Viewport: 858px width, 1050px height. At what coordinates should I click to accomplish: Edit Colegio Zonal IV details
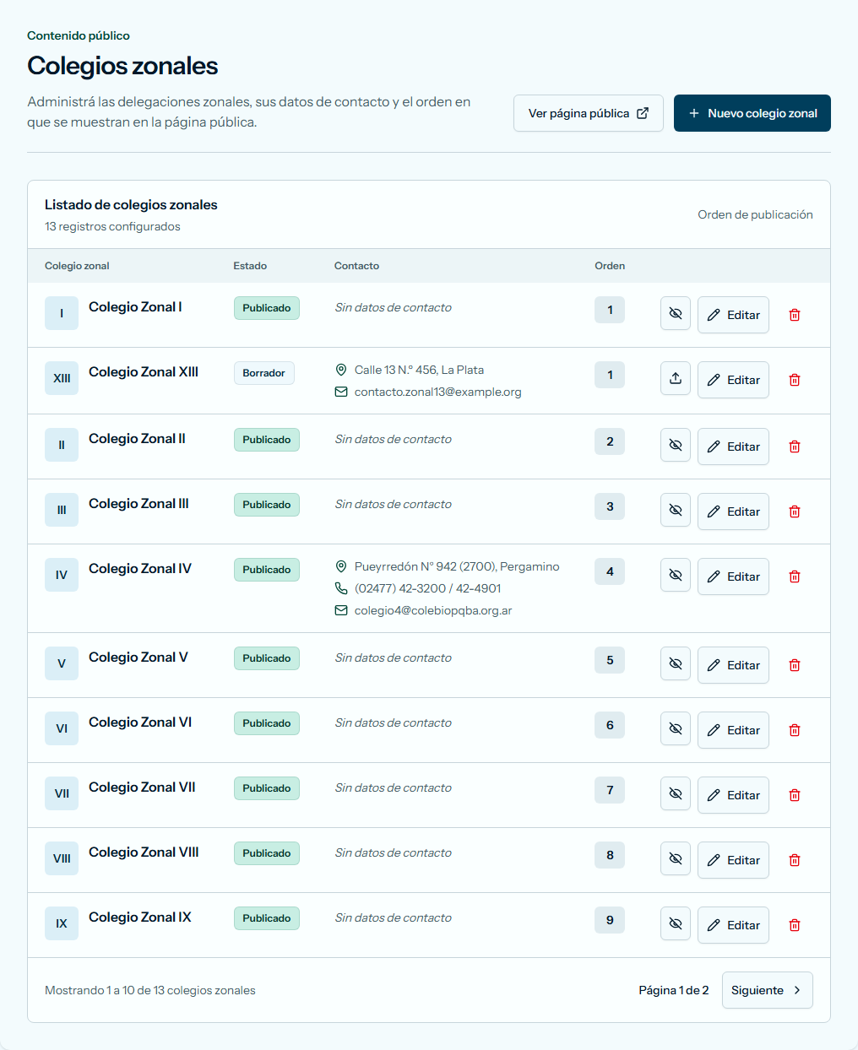[733, 576]
